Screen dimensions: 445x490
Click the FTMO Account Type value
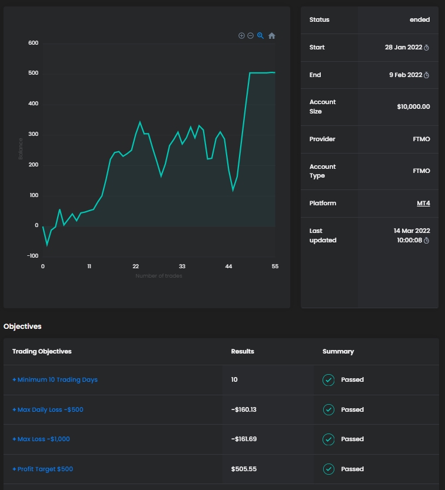click(421, 171)
